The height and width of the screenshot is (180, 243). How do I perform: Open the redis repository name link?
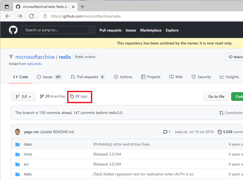pos(65,57)
